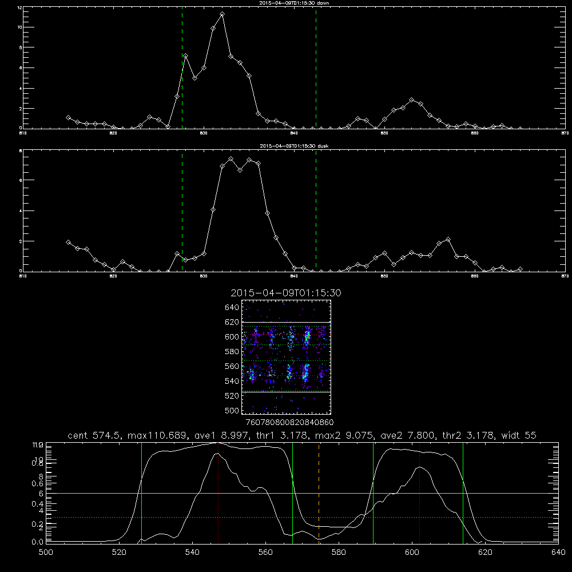Select the 'max2 9.075' statistic text
Image resolution: width=572 pixels, height=572 pixels.
click(x=344, y=435)
